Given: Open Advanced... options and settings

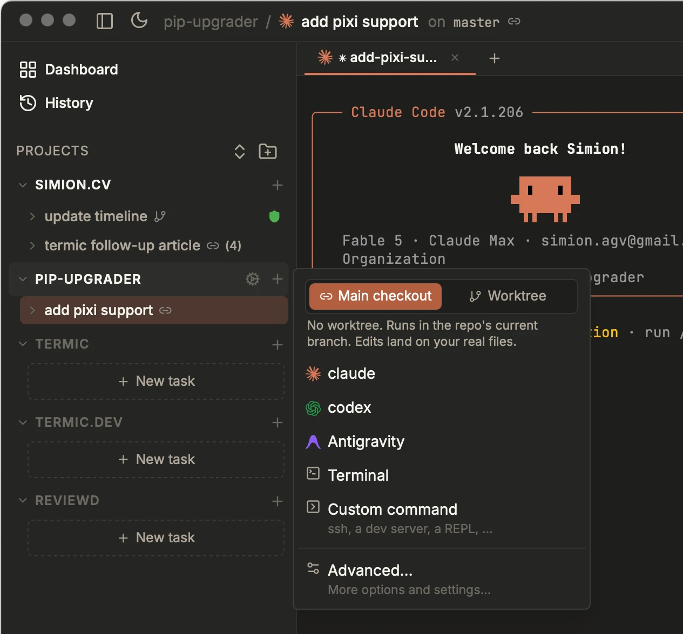Looking at the screenshot, I should 441,579.
